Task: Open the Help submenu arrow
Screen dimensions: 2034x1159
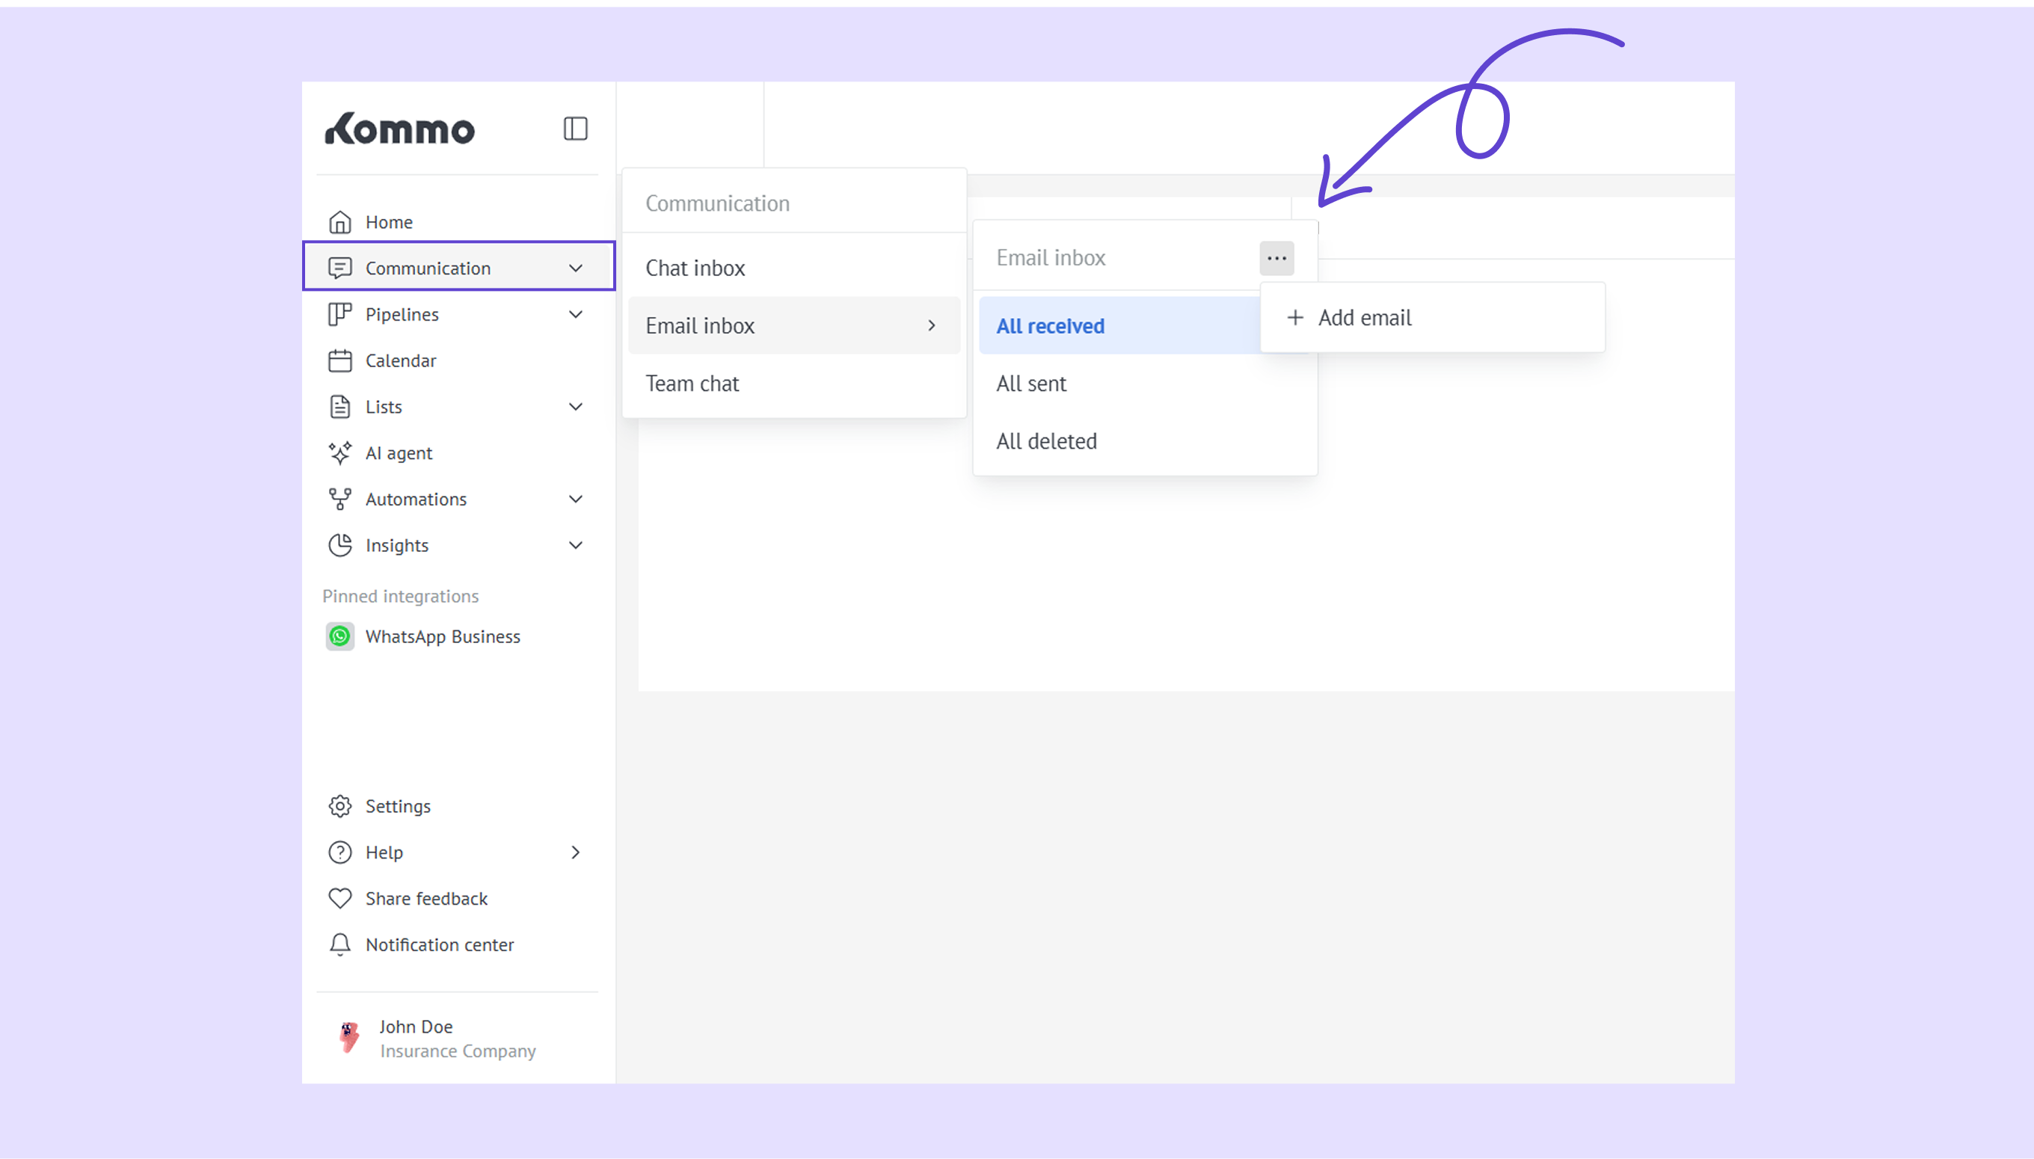Action: [575, 852]
